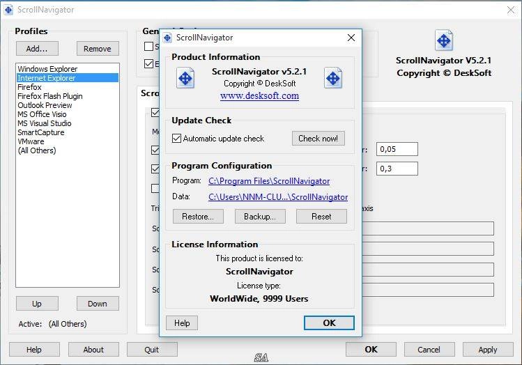This screenshot has height=365, width=522.
Task: Click the Check now! button
Action: pos(318,139)
